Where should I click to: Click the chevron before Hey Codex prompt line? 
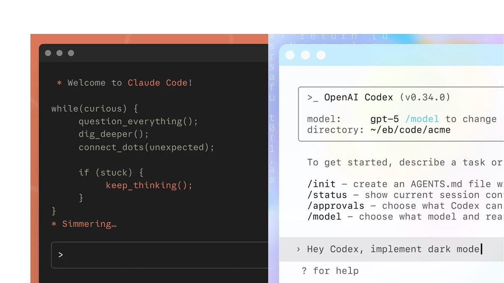click(298, 249)
